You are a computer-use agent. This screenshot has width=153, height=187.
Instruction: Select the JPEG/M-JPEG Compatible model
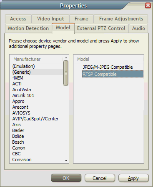[108, 67]
